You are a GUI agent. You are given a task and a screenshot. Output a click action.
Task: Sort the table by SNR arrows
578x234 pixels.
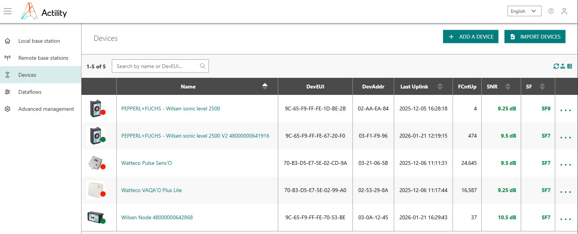[508, 87]
